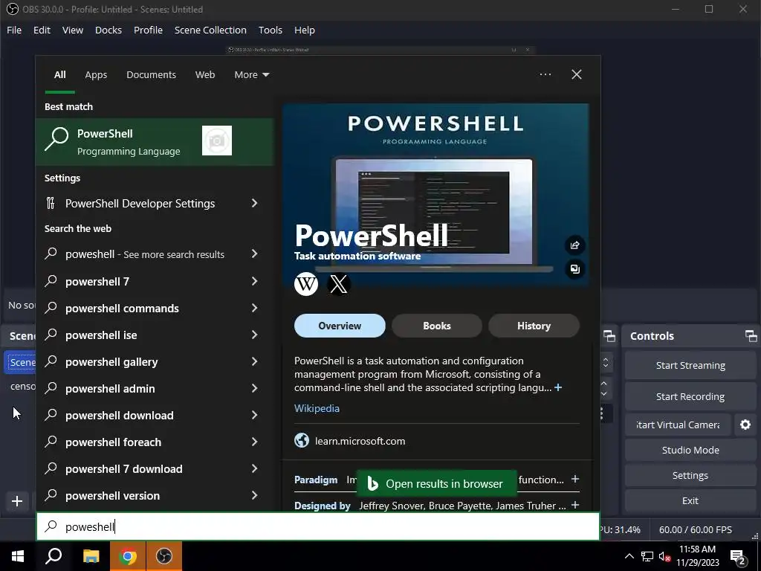
Task: Expand powershell ise suggestion chevron
Action: tap(254, 335)
